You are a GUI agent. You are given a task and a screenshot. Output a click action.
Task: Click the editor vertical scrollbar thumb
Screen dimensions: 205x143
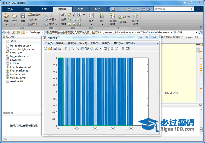point(198,51)
